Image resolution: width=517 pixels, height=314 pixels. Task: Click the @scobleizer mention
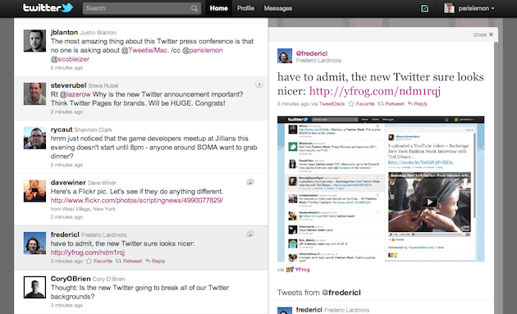click(74, 59)
